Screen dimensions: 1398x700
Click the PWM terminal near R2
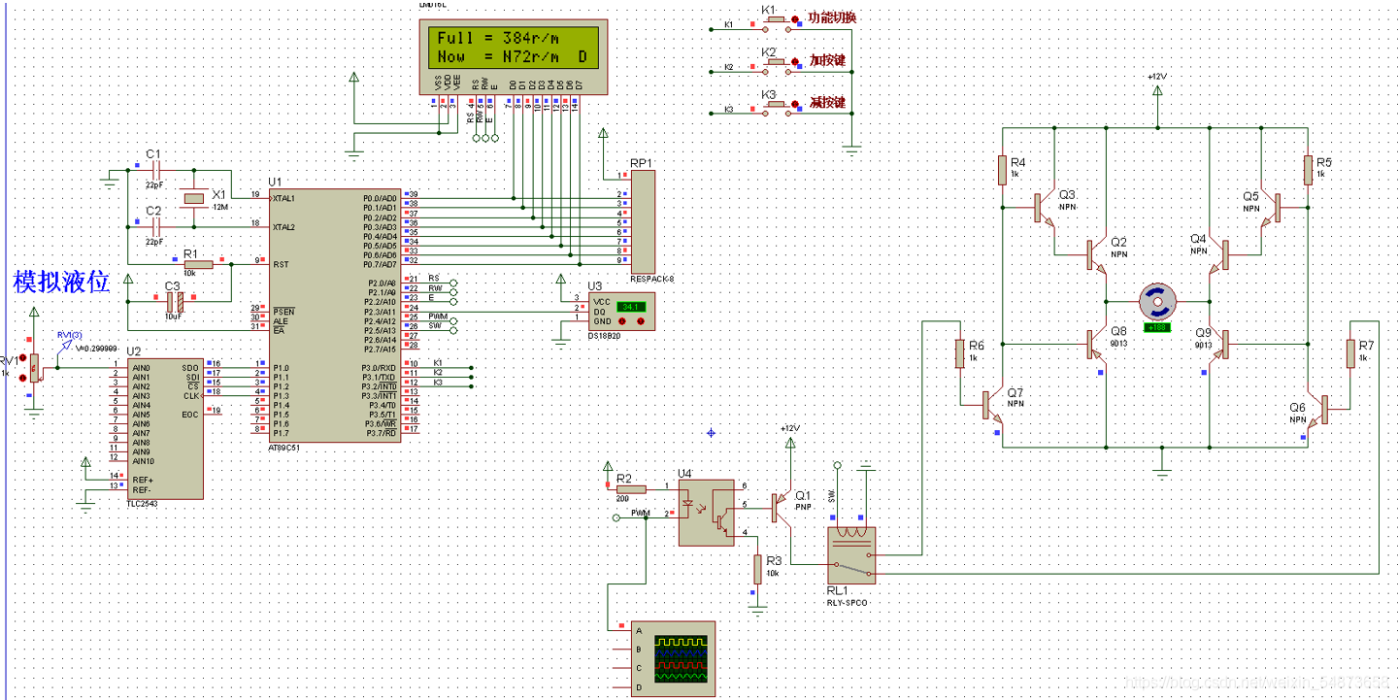point(616,517)
